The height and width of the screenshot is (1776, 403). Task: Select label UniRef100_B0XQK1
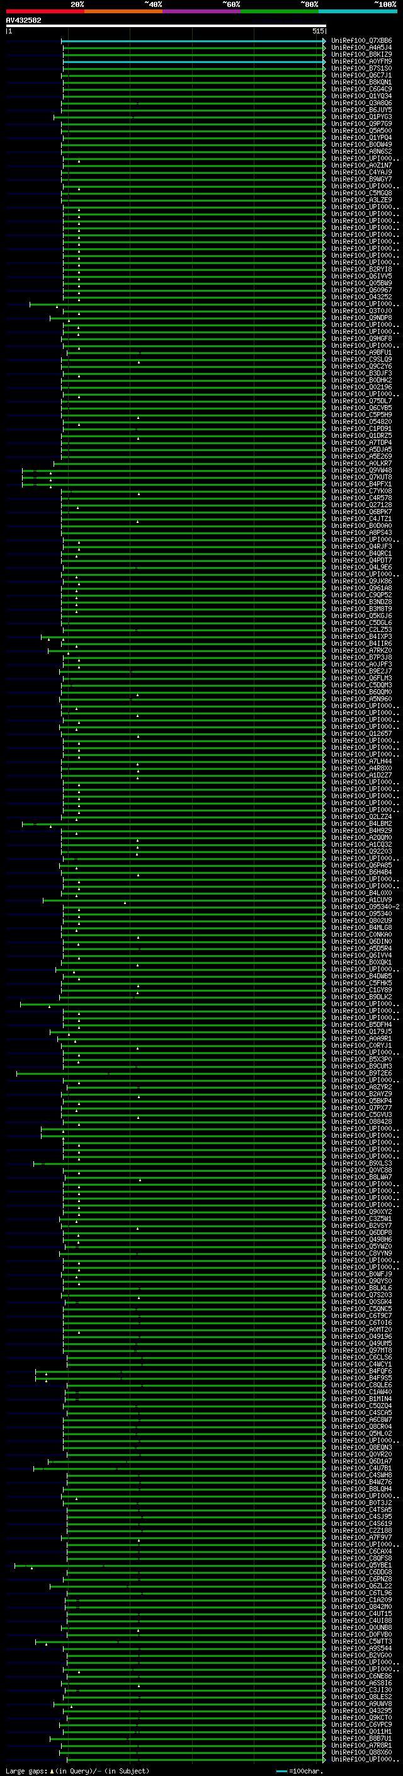point(361,963)
